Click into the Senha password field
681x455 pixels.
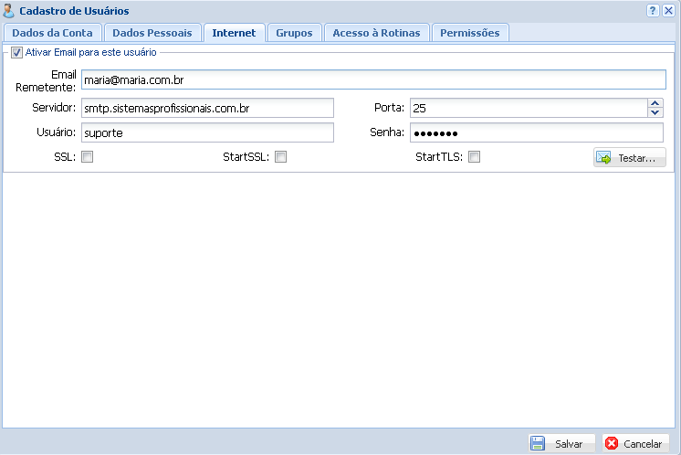[536, 133]
